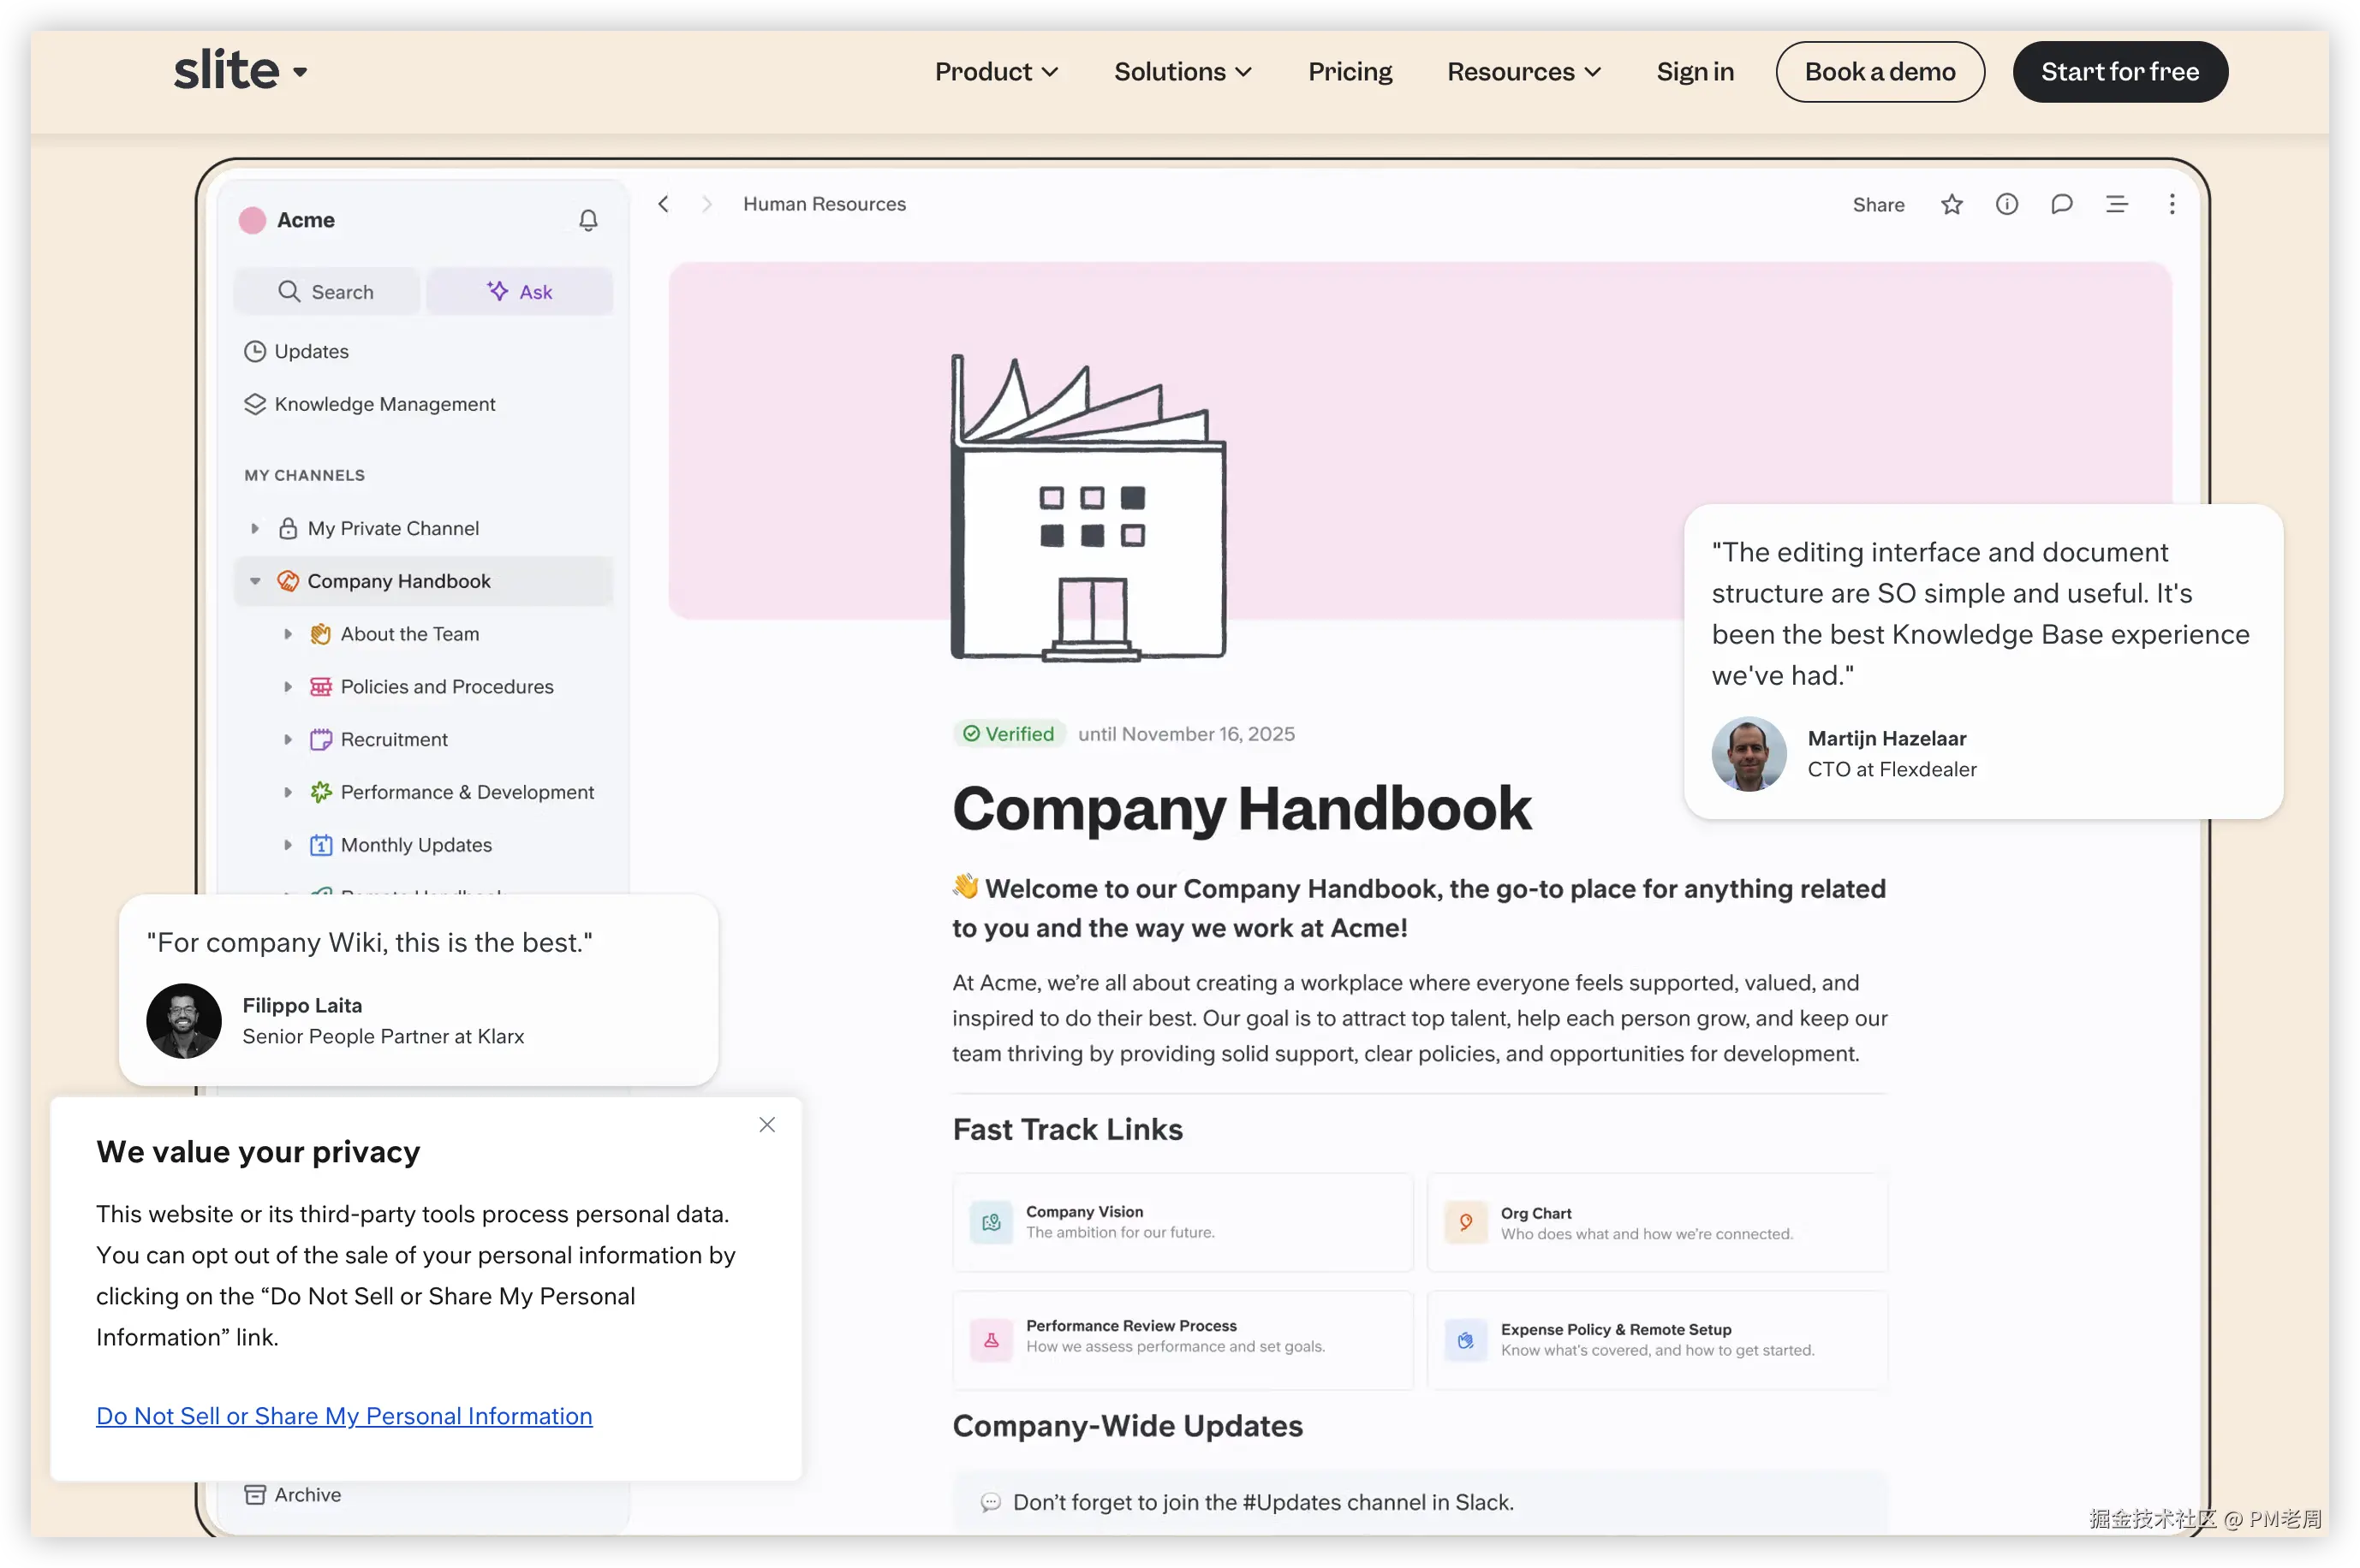Expand the My Private Channel tree

pyautogui.click(x=255, y=528)
